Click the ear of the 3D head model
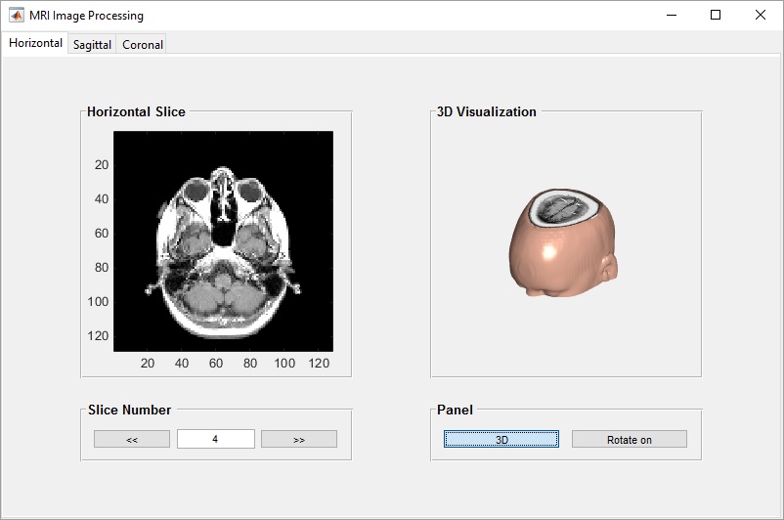 610,265
